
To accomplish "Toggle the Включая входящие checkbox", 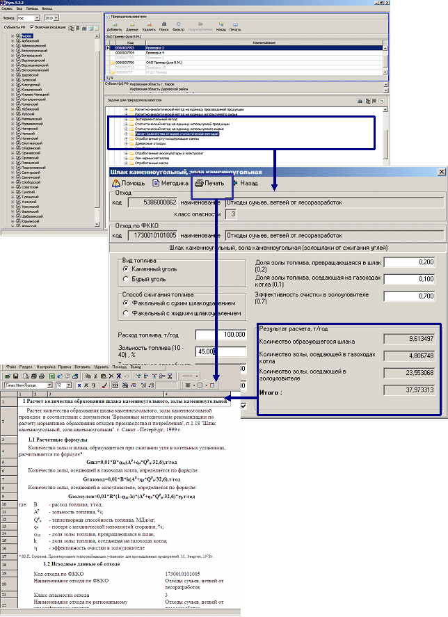I will pyautogui.click(x=31, y=27).
